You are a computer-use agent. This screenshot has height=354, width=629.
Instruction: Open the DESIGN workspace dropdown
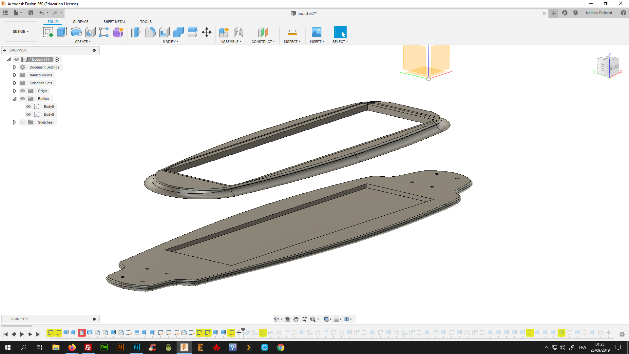(21, 31)
